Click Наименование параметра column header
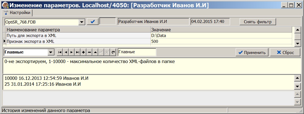The width and height of the screenshot is (304, 114). (x=78, y=30)
